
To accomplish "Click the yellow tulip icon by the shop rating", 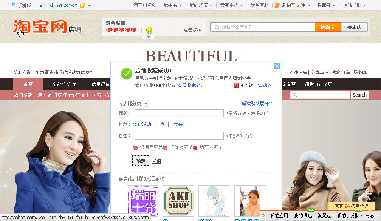I will [x=149, y=30].
